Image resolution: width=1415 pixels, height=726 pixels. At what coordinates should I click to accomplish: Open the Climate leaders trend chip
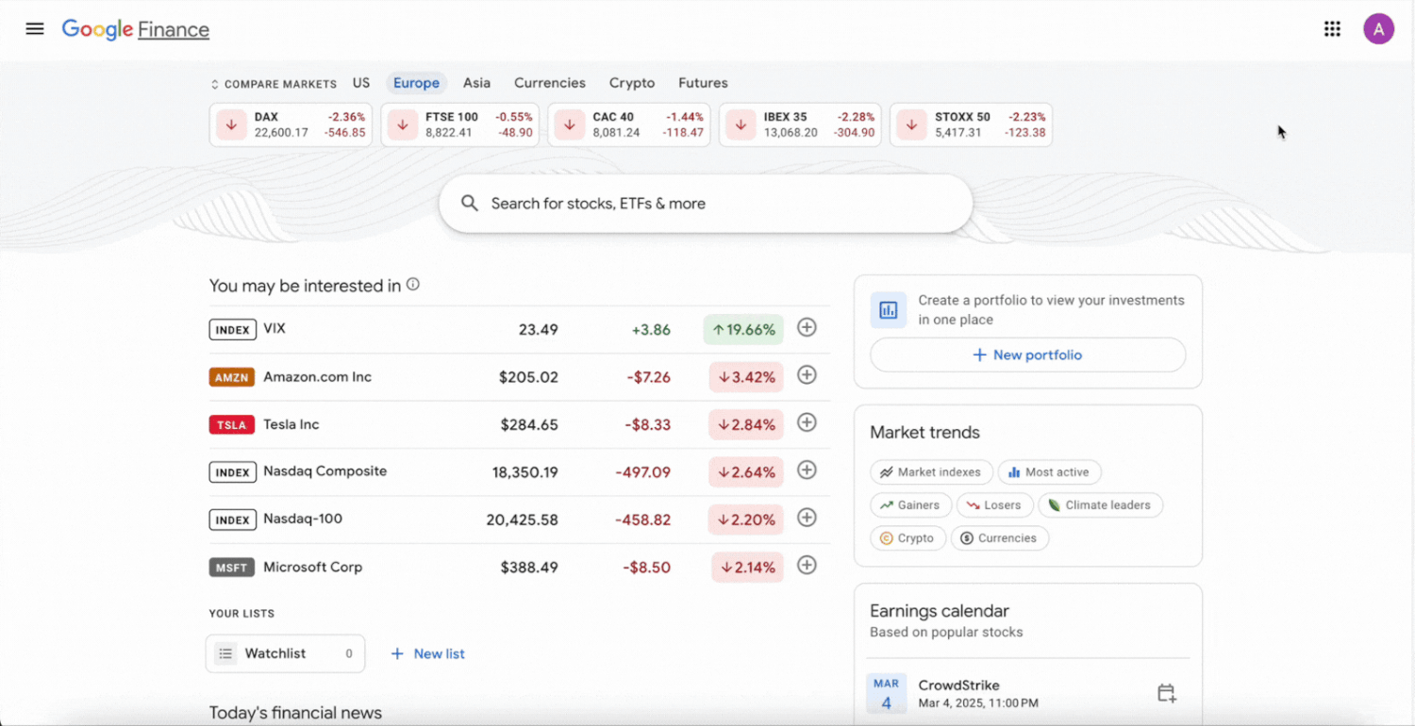pos(1100,505)
